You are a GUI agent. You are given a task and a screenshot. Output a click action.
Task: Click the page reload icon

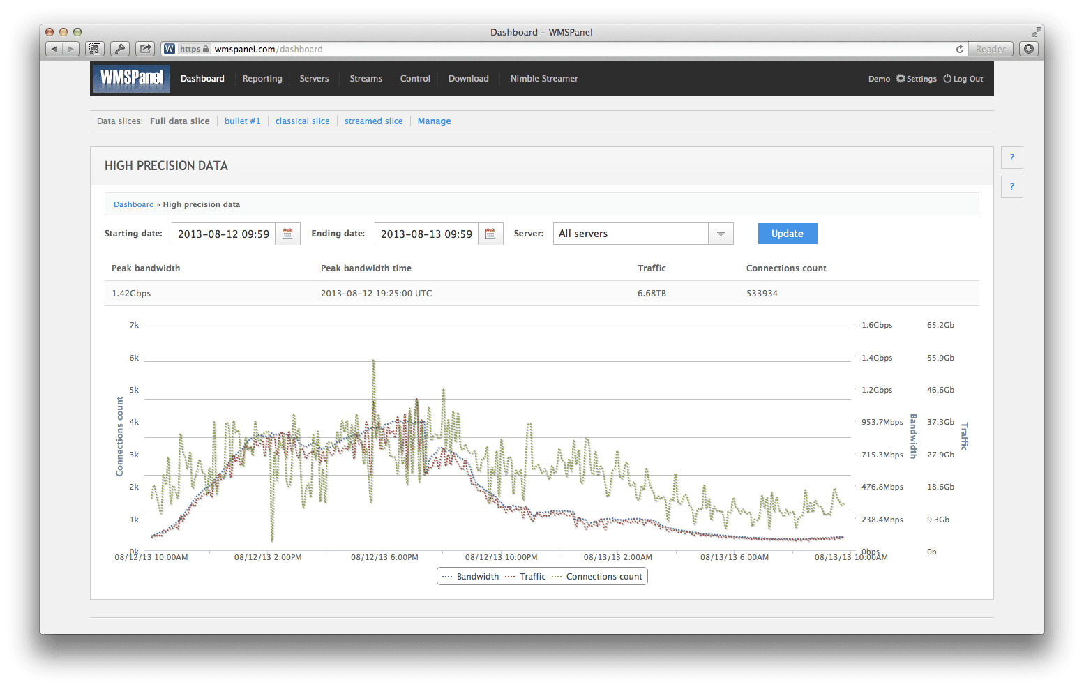click(960, 49)
